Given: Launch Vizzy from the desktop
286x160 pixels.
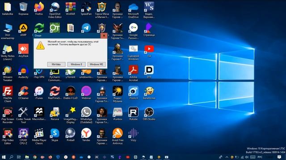Looking at the screenshot, I should point(133,135).
